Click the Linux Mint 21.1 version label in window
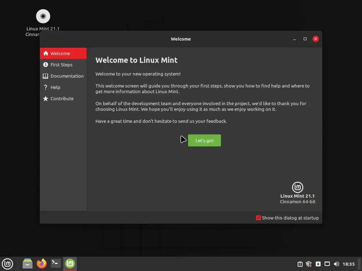 [x=297, y=196]
